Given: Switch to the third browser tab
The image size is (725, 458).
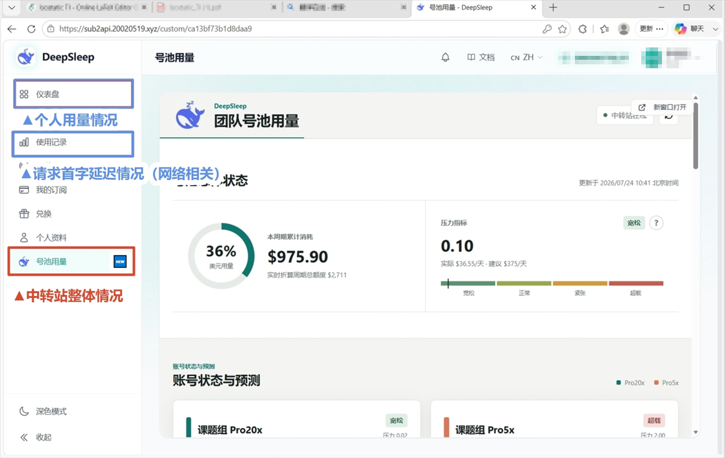Looking at the screenshot, I should (346, 7).
